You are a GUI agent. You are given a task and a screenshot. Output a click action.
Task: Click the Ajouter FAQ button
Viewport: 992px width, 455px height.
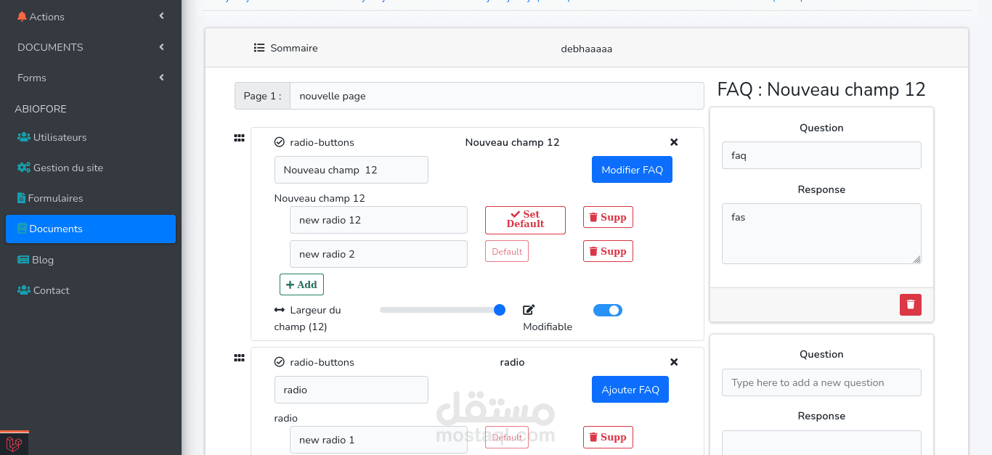tap(630, 390)
